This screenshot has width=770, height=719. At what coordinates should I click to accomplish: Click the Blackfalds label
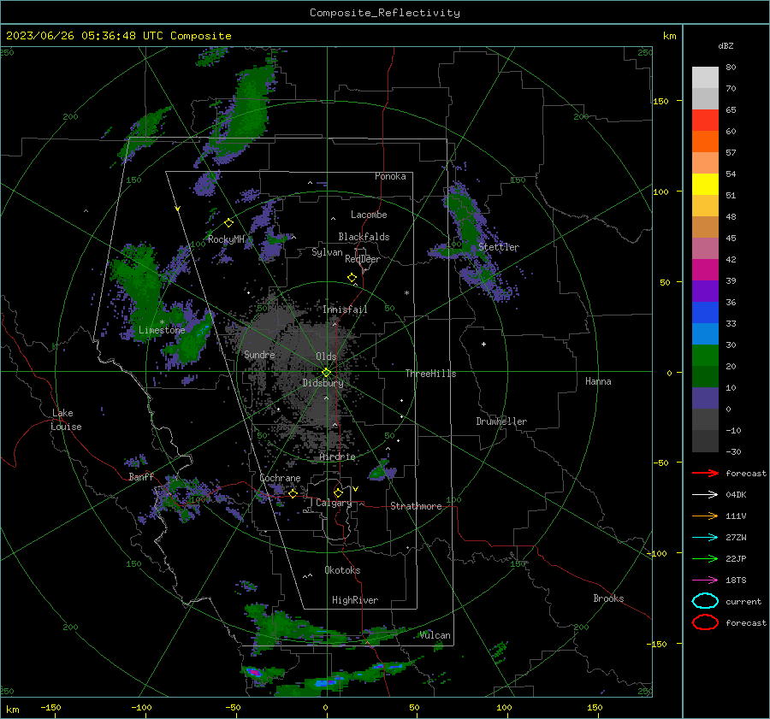click(364, 237)
